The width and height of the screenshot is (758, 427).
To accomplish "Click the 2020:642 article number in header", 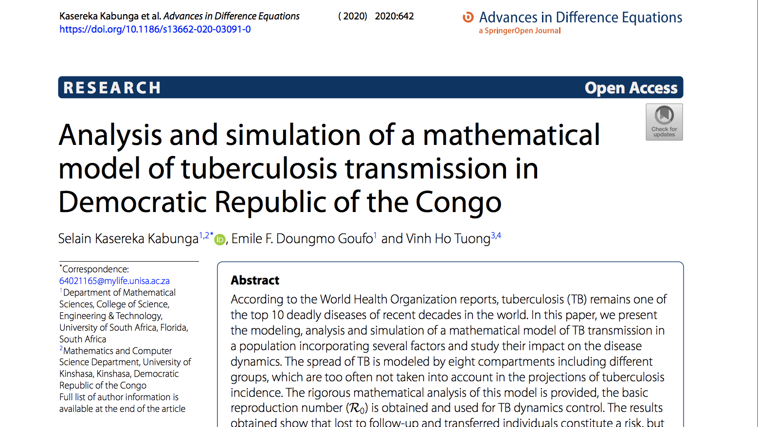I will click(x=394, y=16).
